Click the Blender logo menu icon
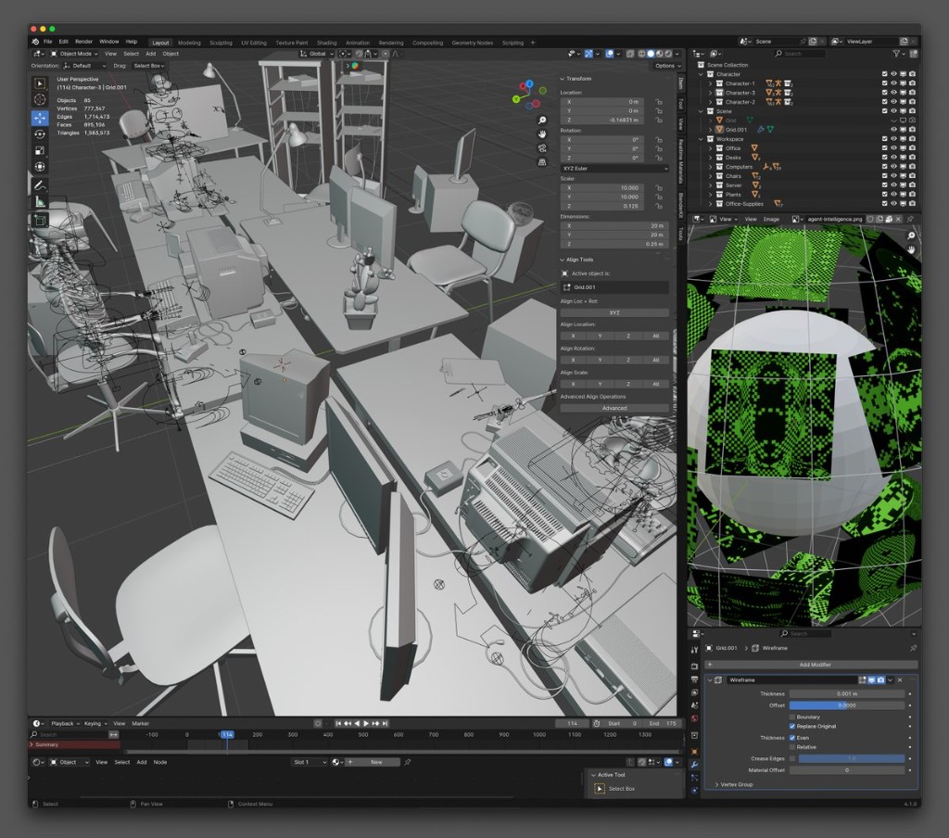The height and width of the screenshot is (838, 949). (35, 42)
